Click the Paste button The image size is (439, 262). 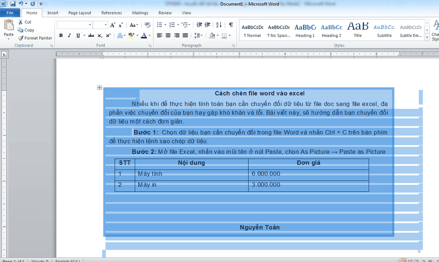point(8,29)
